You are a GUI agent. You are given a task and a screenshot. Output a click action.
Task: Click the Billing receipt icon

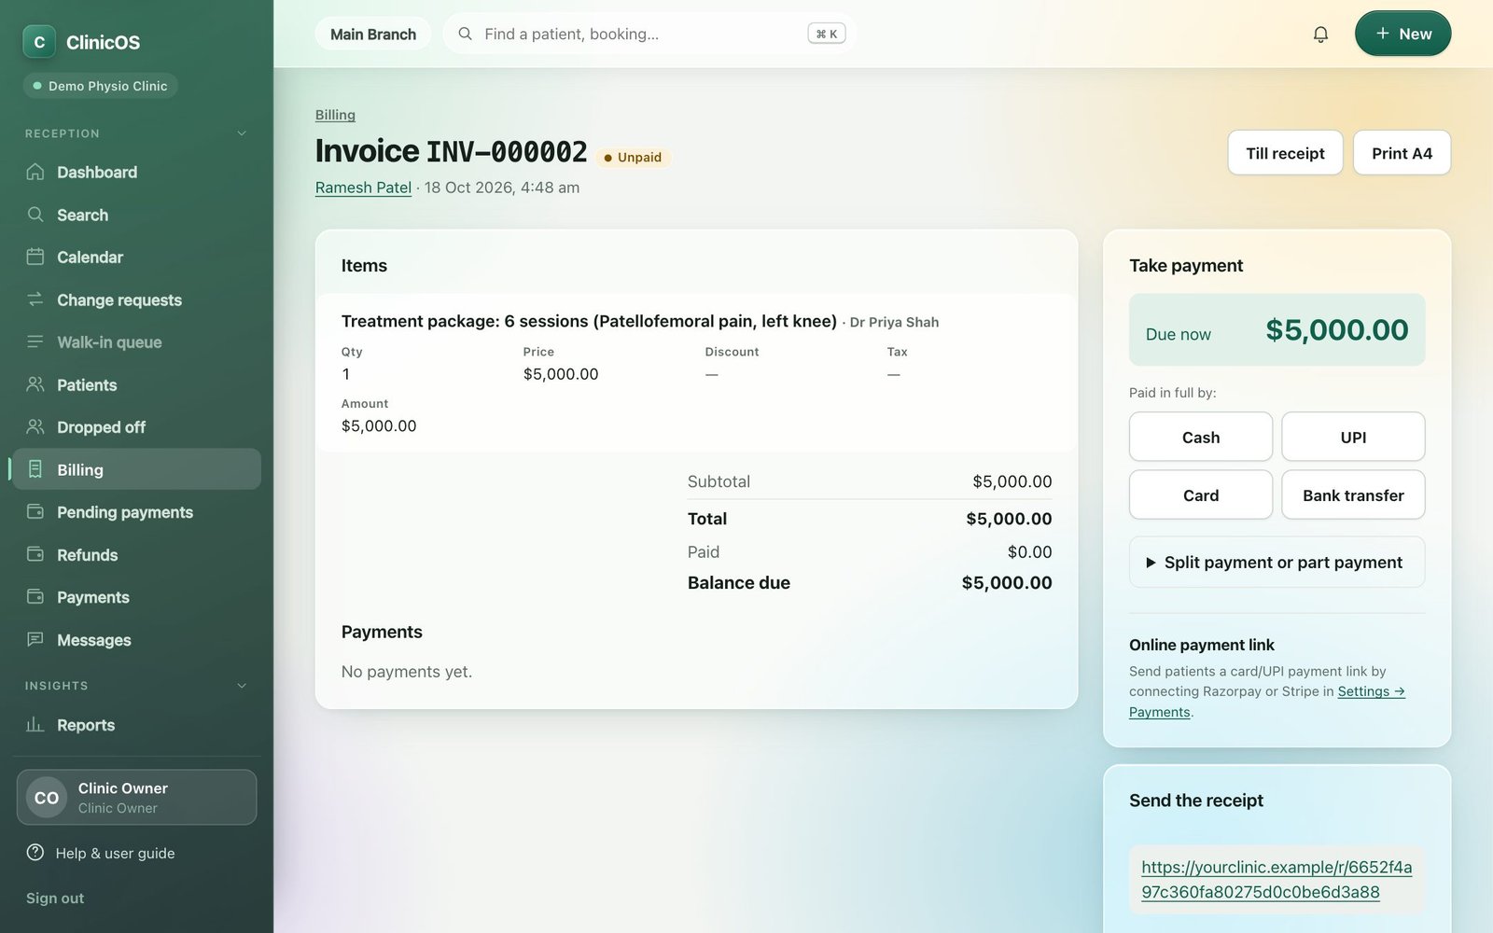[x=35, y=469]
